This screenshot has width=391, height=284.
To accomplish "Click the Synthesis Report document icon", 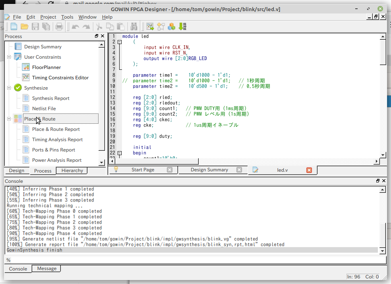I will pyautogui.click(x=26, y=98).
